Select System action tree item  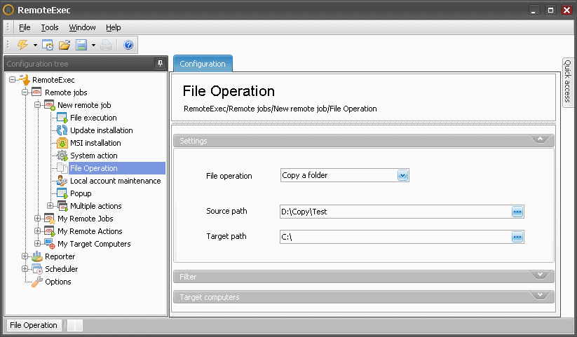pyautogui.click(x=94, y=156)
